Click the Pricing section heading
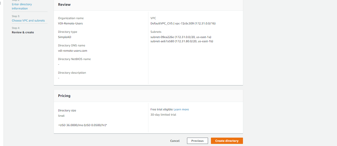Image resolution: width=337 pixels, height=146 pixels. point(64,96)
